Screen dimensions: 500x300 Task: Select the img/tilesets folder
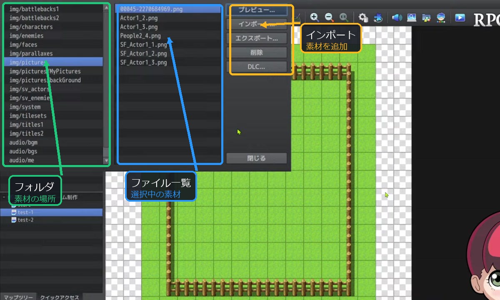click(x=53, y=116)
